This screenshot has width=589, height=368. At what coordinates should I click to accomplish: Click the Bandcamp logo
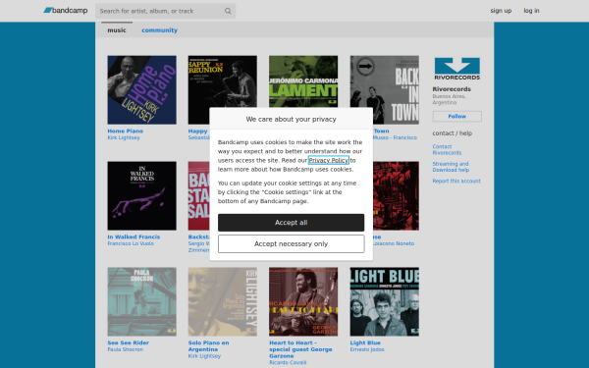(66, 11)
